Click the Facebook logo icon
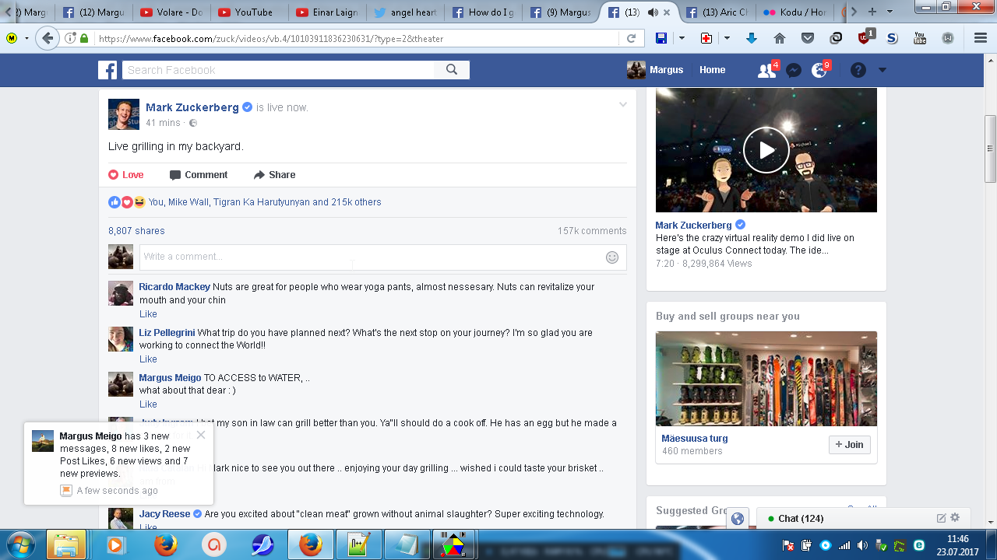 (107, 70)
